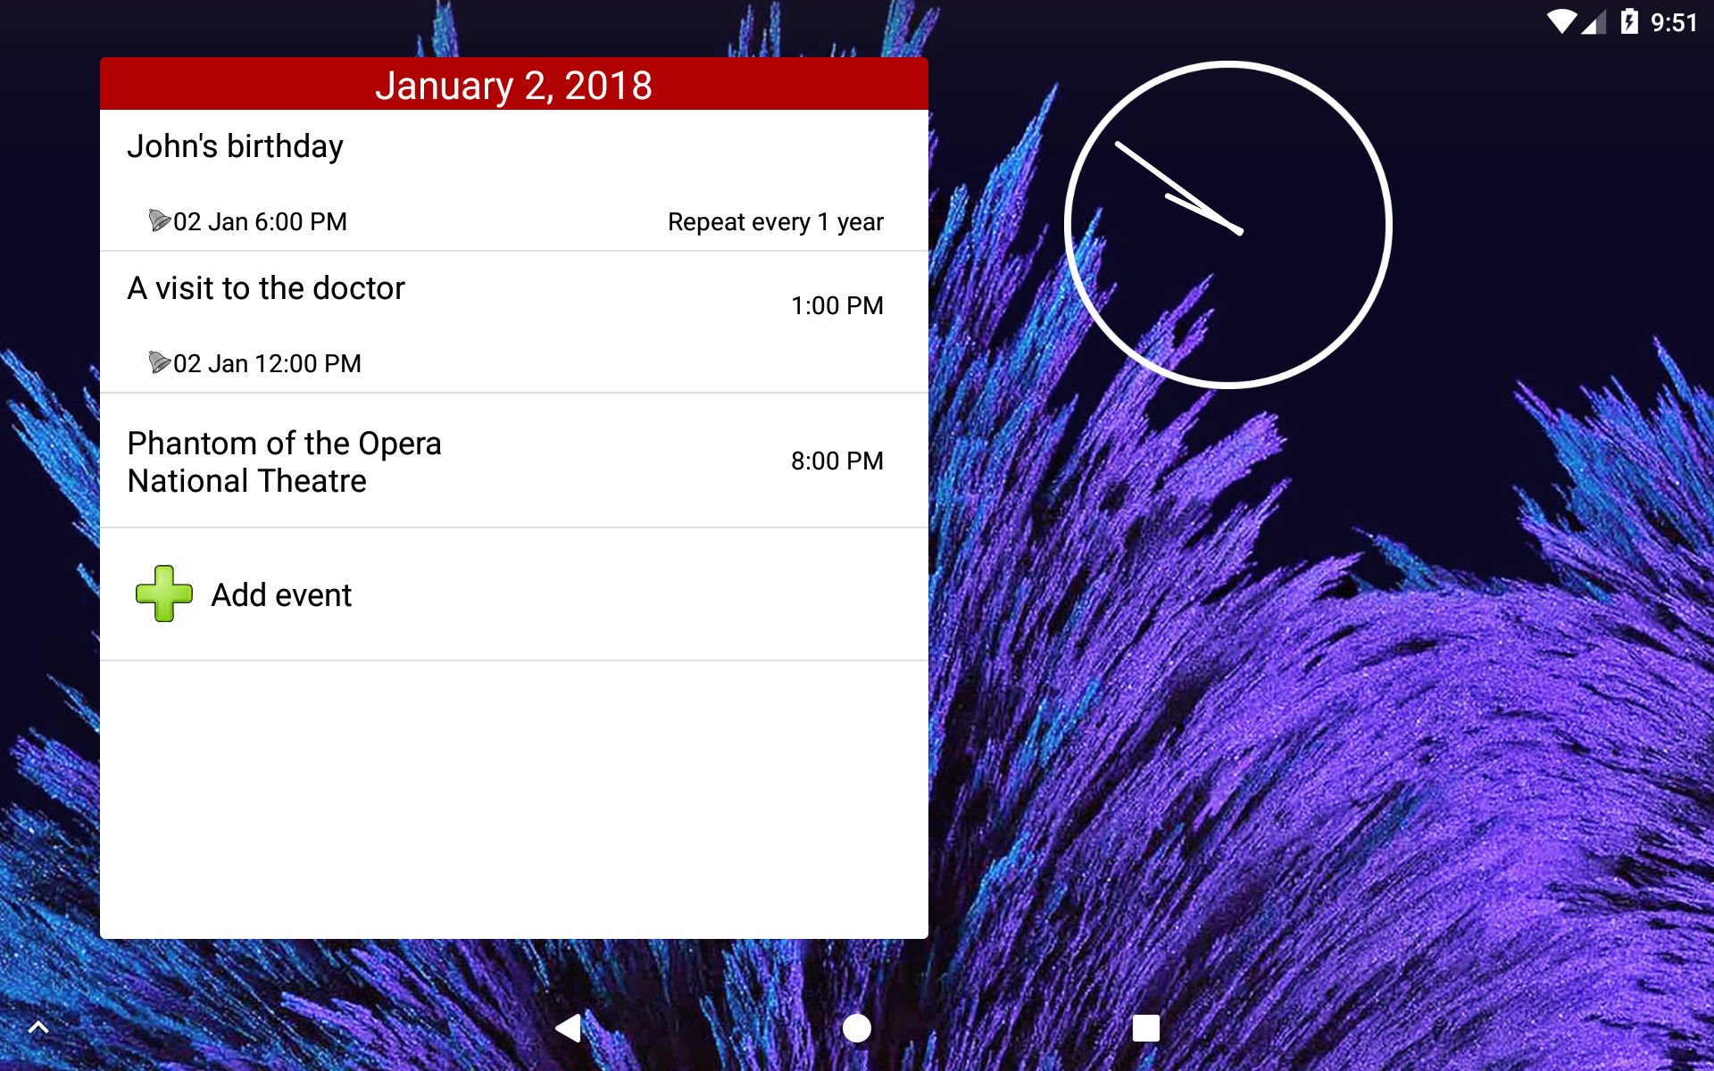Open the January 2, 2018 date header
Viewport: 1714px width, 1071px height.
click(x=514, y=84)
